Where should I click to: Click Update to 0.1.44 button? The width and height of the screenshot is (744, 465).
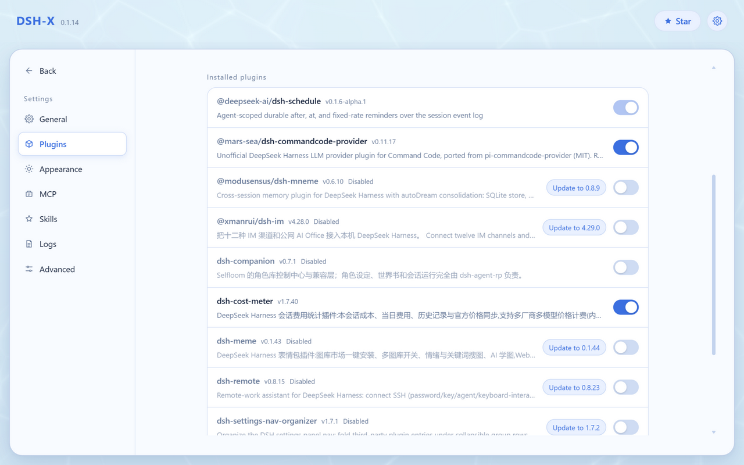(x=574, y=348)
